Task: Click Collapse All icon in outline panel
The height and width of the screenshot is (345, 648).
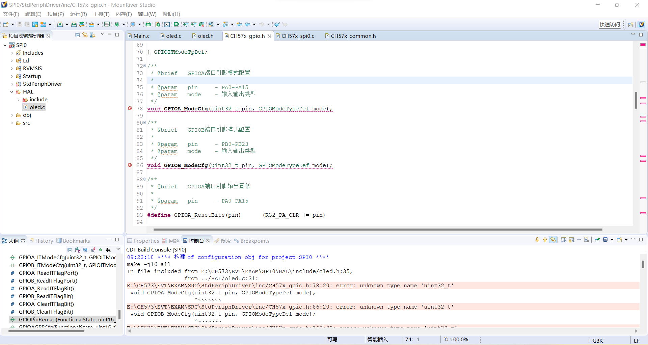Action: pyautogui.click(x=70, y=250)
